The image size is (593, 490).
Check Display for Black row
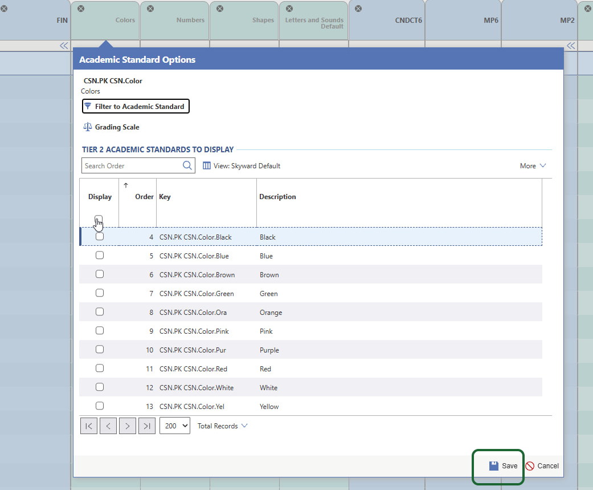coord(100,236)
